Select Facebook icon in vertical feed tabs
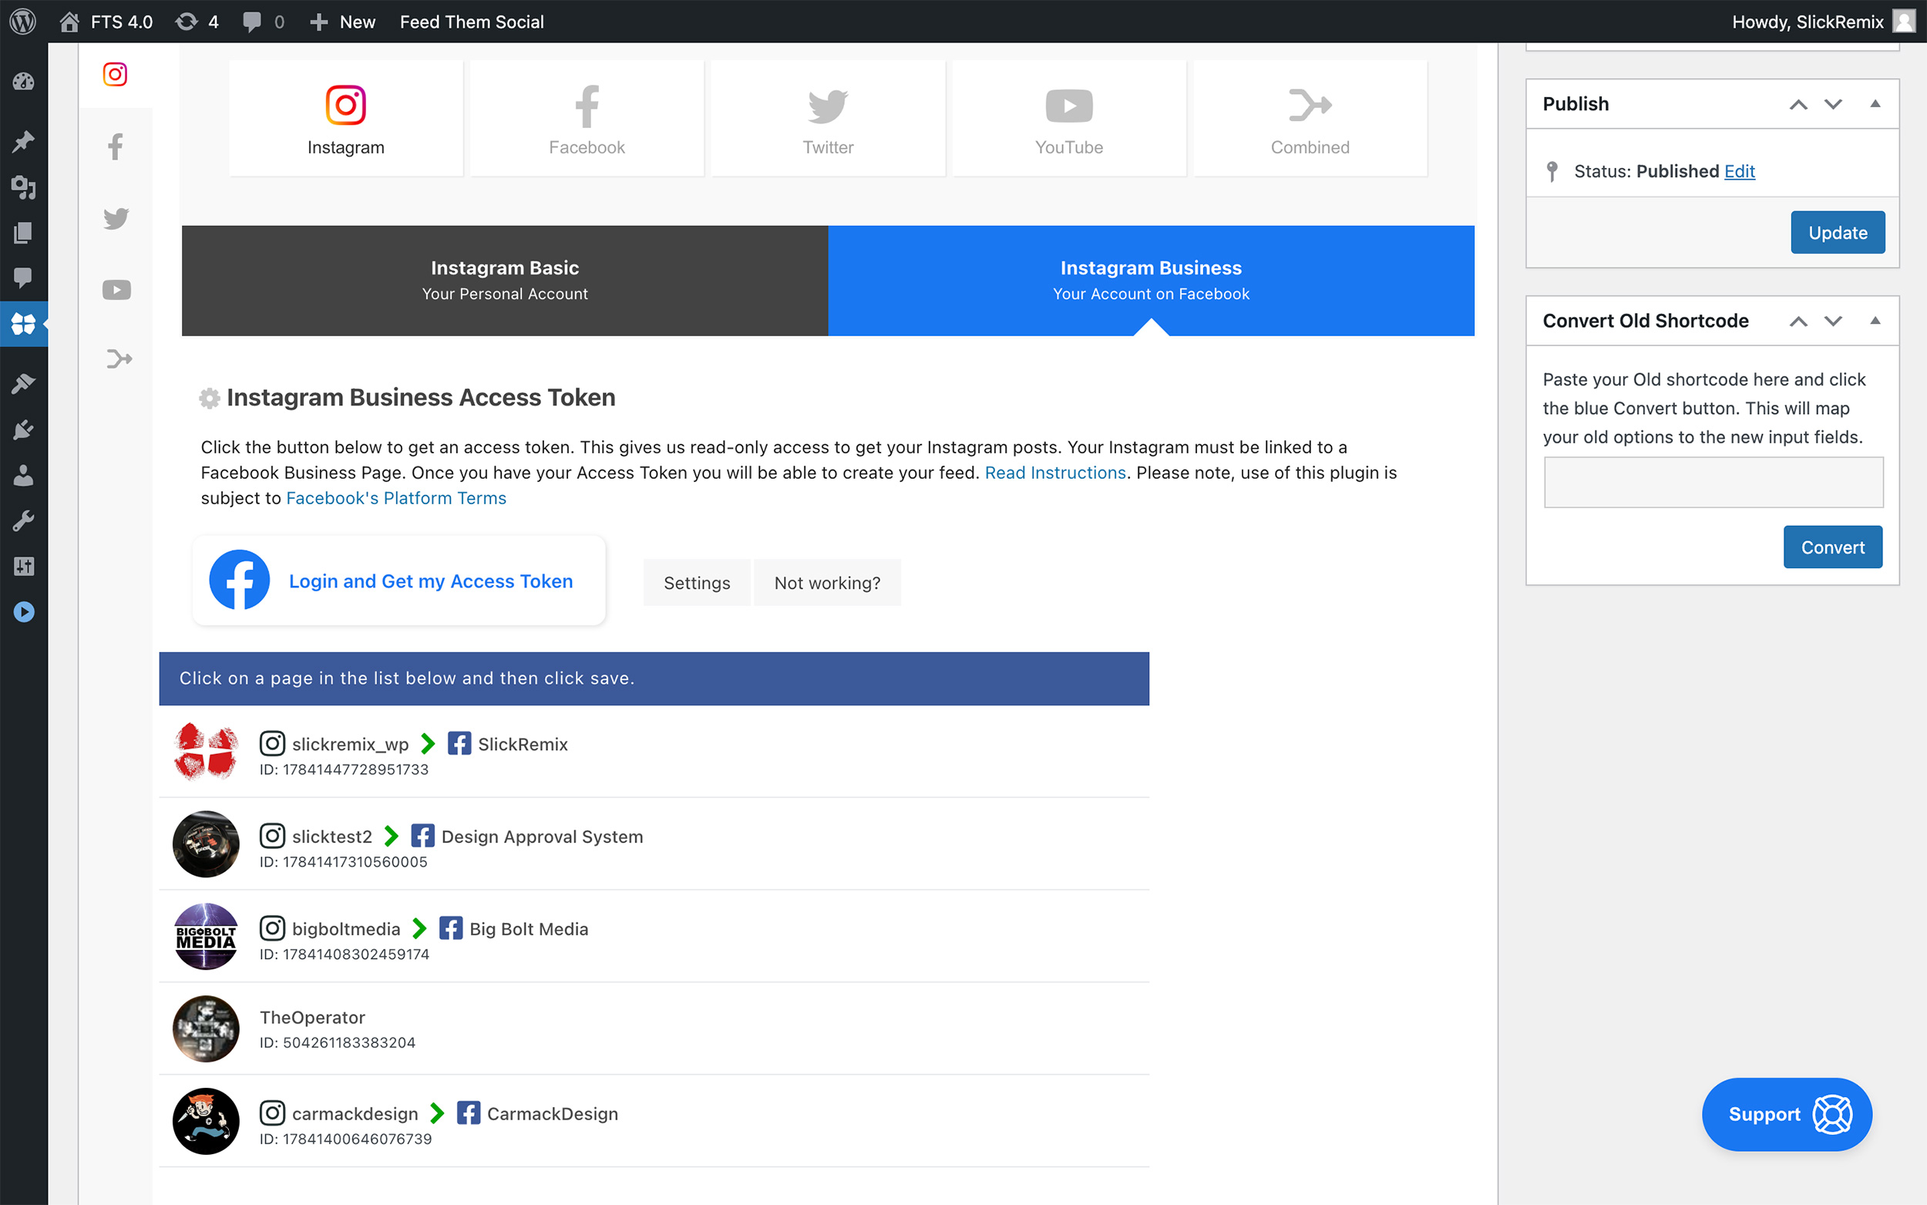The image size is (1927, 1205). pos(116,146)
